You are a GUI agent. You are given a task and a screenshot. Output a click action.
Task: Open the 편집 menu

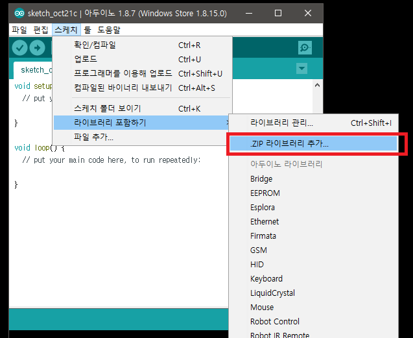tap(41, 30)
